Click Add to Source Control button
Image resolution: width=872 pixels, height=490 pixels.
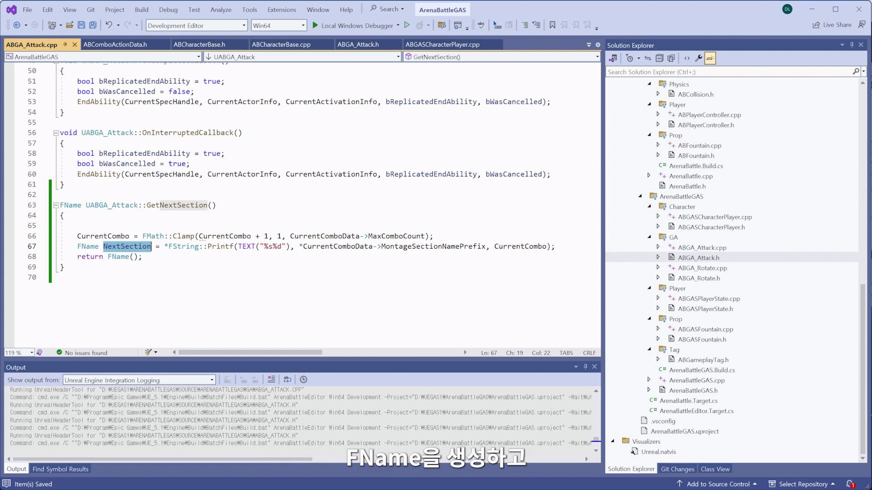718,484
